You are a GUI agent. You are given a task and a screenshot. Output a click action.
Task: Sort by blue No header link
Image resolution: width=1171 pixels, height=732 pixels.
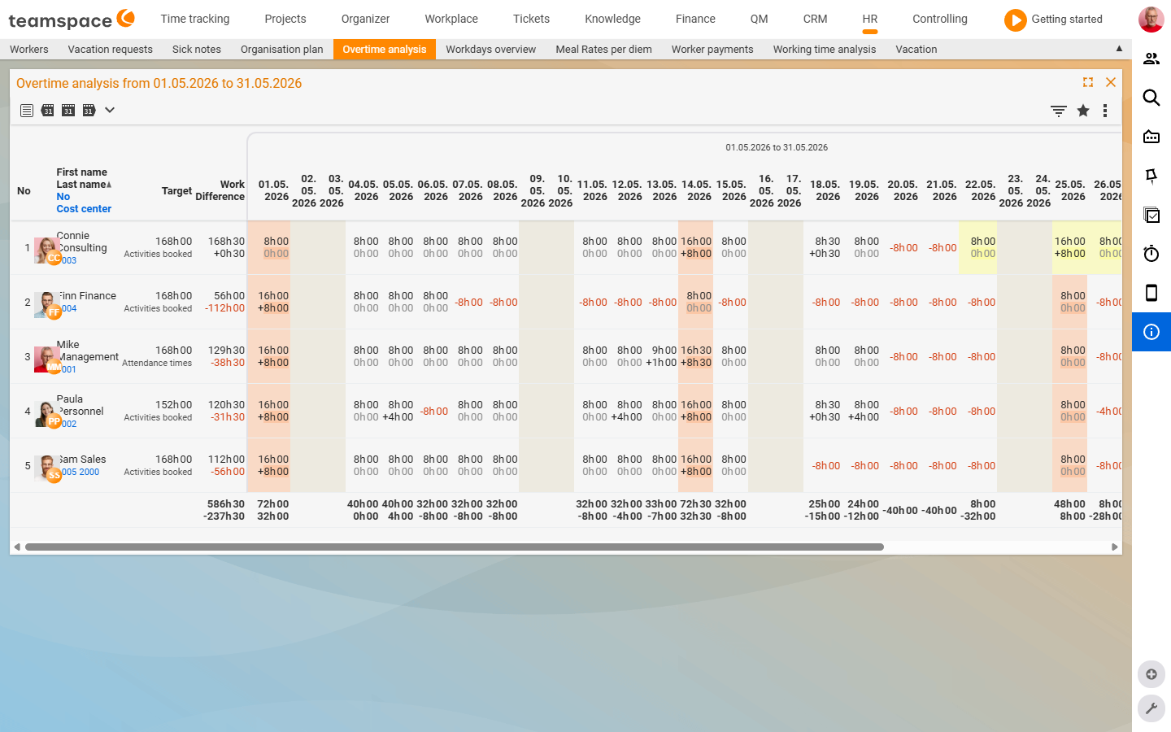(x=63, y=197)
